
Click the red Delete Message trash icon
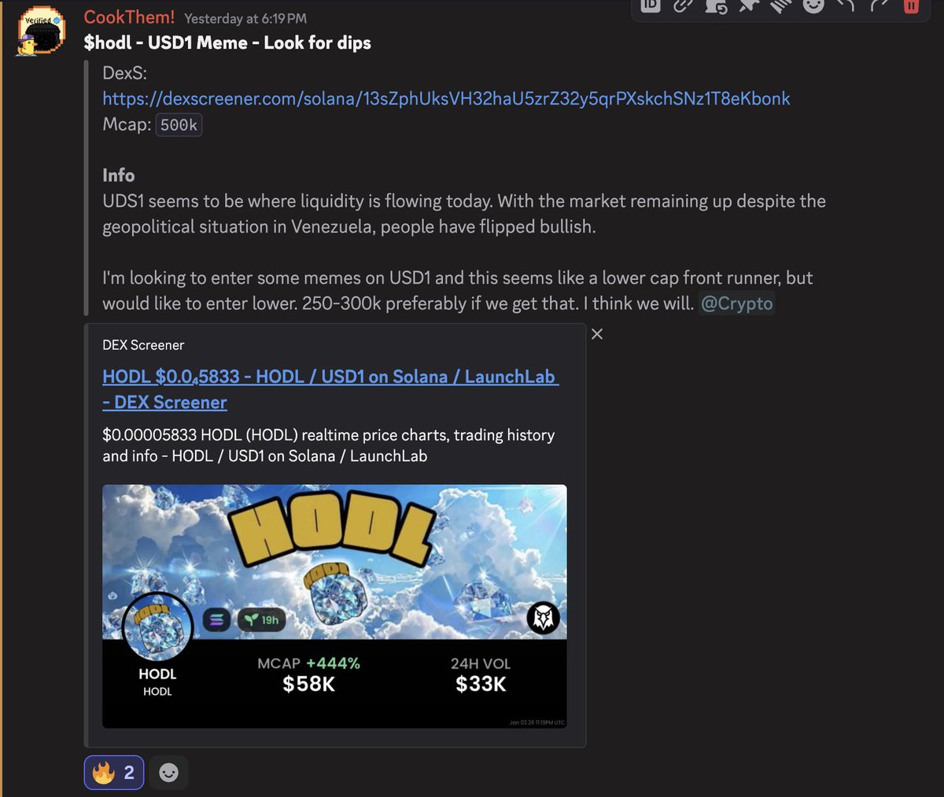911,6
